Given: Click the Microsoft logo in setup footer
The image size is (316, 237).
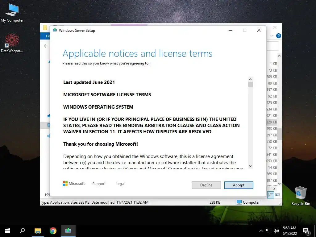Looking at the screenshot, I should [x=74, y=183].
